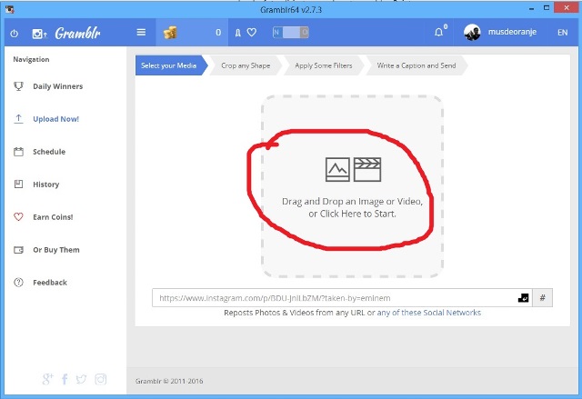Screen dimensions: 582x399
Task: Open the hamburger menu
Action: pyautogui.click(x=141, y=32)
